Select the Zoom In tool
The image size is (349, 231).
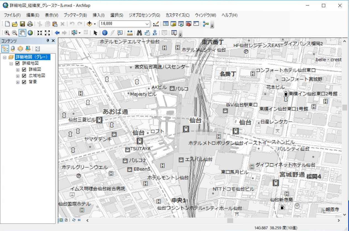pyautogui.click(x=7, y=33)
